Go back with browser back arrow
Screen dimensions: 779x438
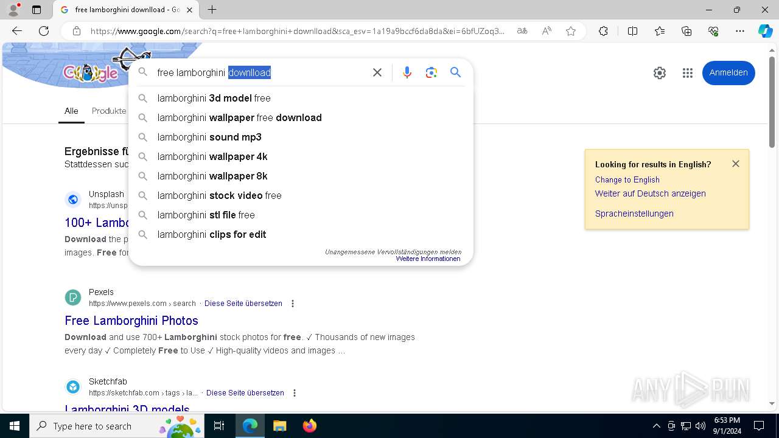[17, 31]
